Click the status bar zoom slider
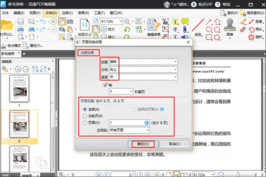This screenshot has height=177, width=266. click(238, 174)
